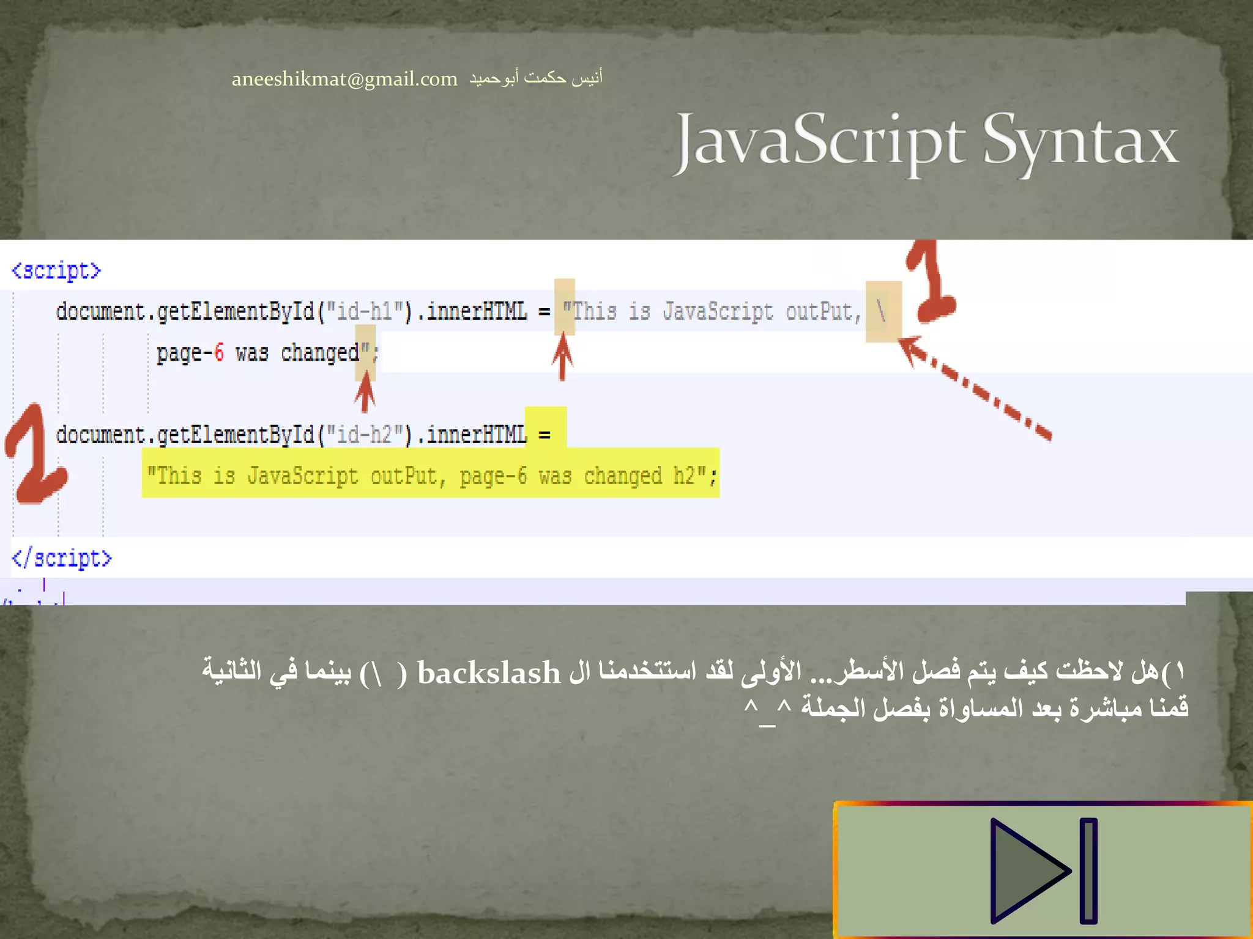Image resolution: width=1253 pixels, height=939 pixels.
Task: Click the word backslash in Arabic caption
Action: click(x=488, y=673)
